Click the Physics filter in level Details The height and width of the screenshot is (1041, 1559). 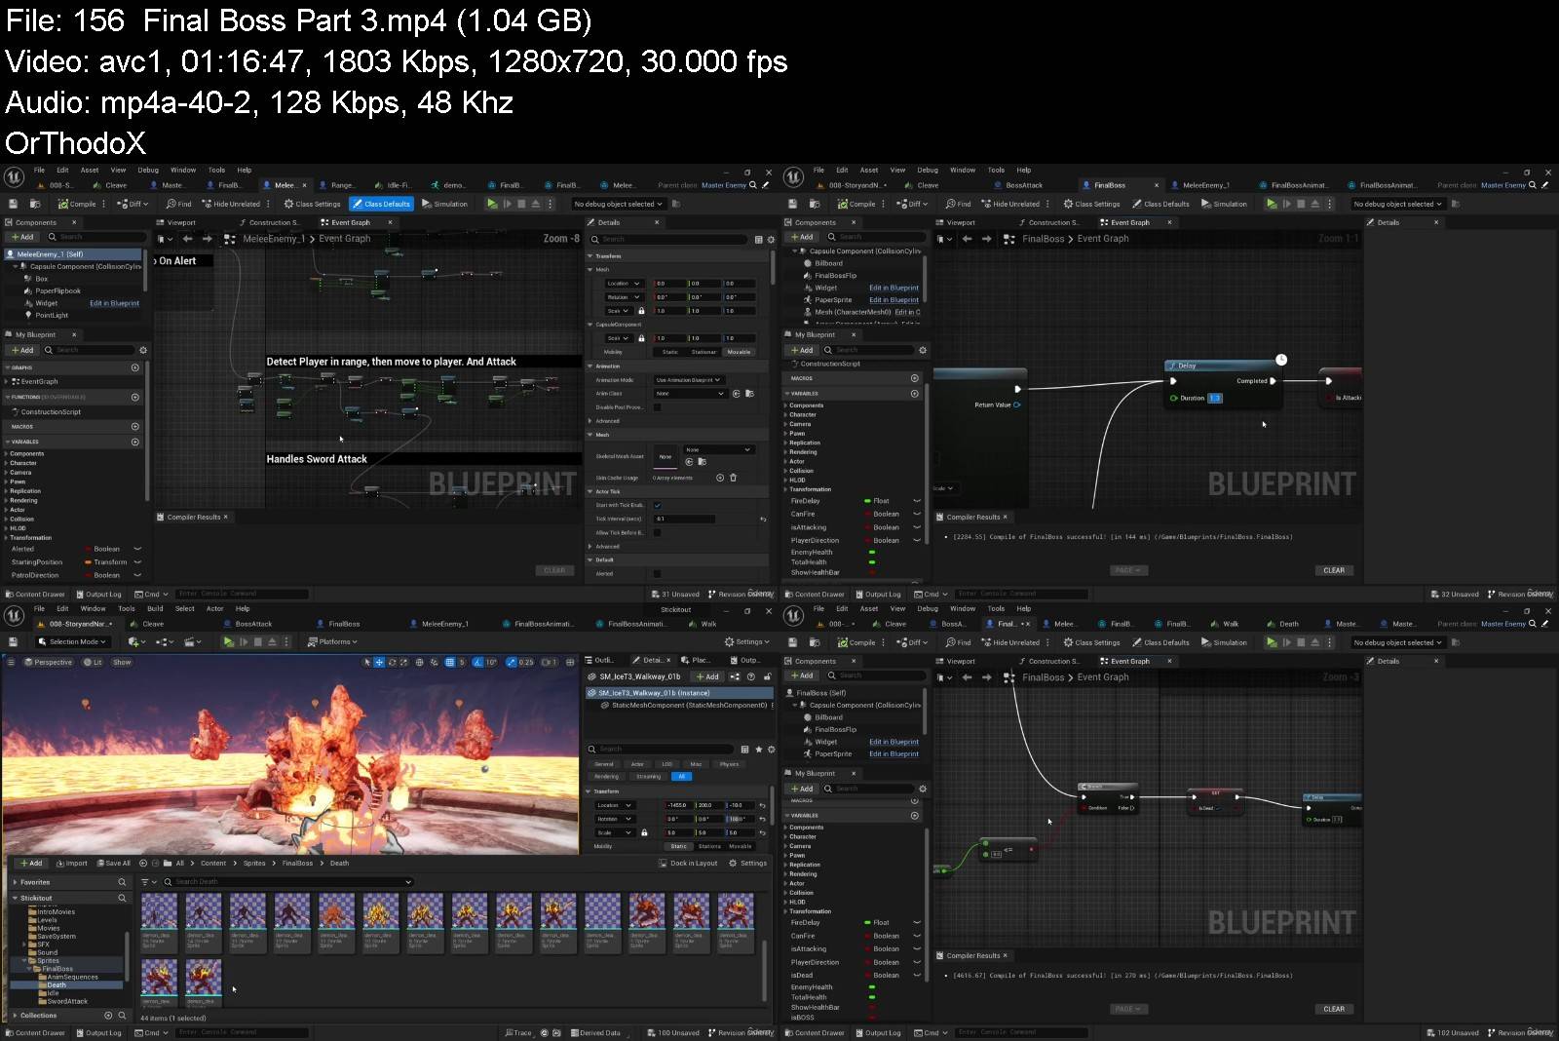(729, 764)
